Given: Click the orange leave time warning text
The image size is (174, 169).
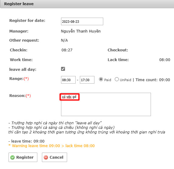Looking at the screenshot, I should 52,146.
